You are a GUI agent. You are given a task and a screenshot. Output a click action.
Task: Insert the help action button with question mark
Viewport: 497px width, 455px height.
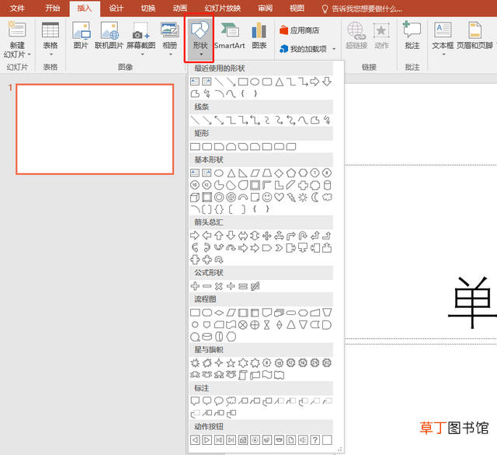click(315, 439)
